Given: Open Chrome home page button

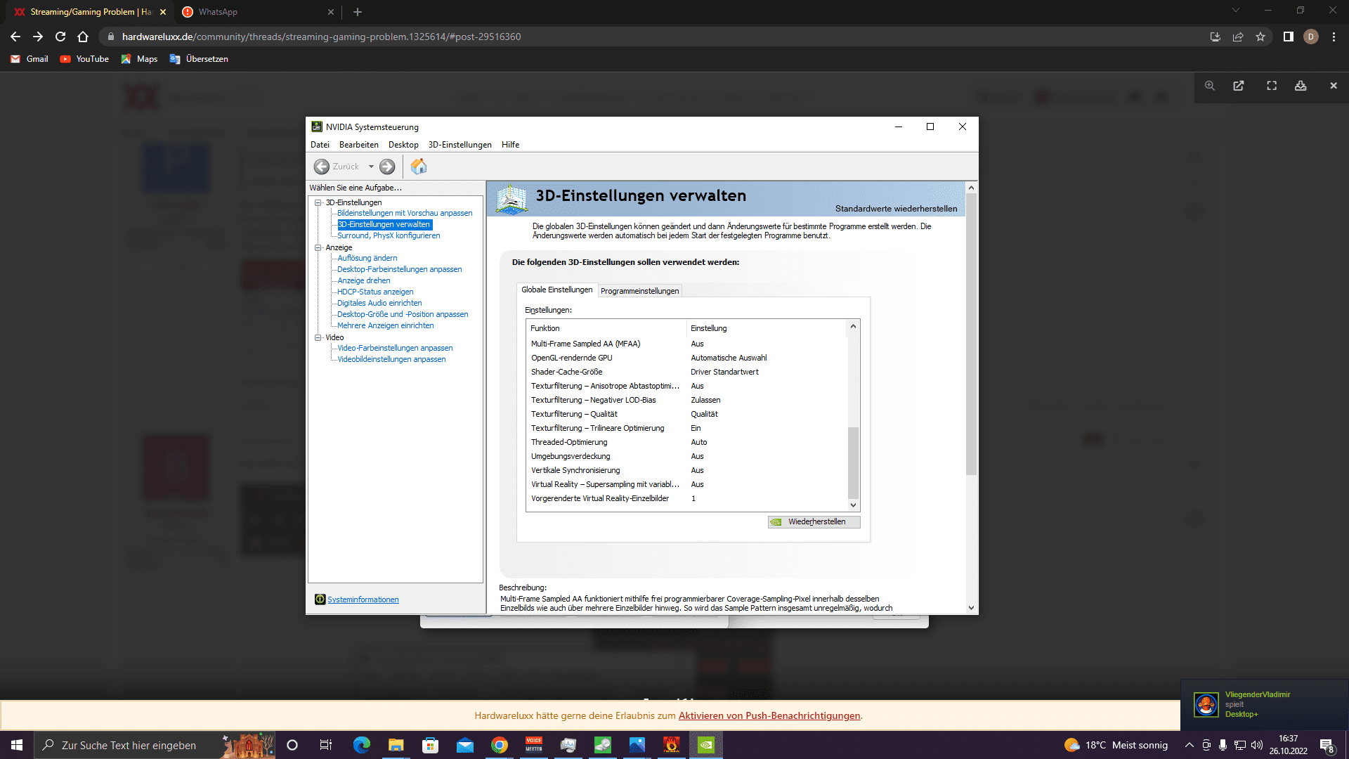Looking at the screenshot, I should 83,37.
